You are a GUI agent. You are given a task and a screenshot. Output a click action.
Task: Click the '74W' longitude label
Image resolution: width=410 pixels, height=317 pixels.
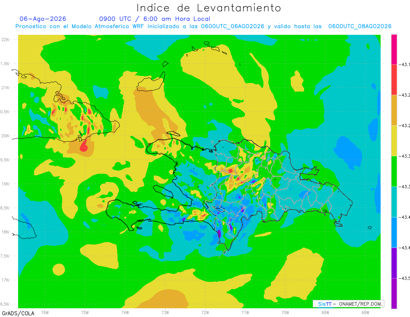point(125,312)
